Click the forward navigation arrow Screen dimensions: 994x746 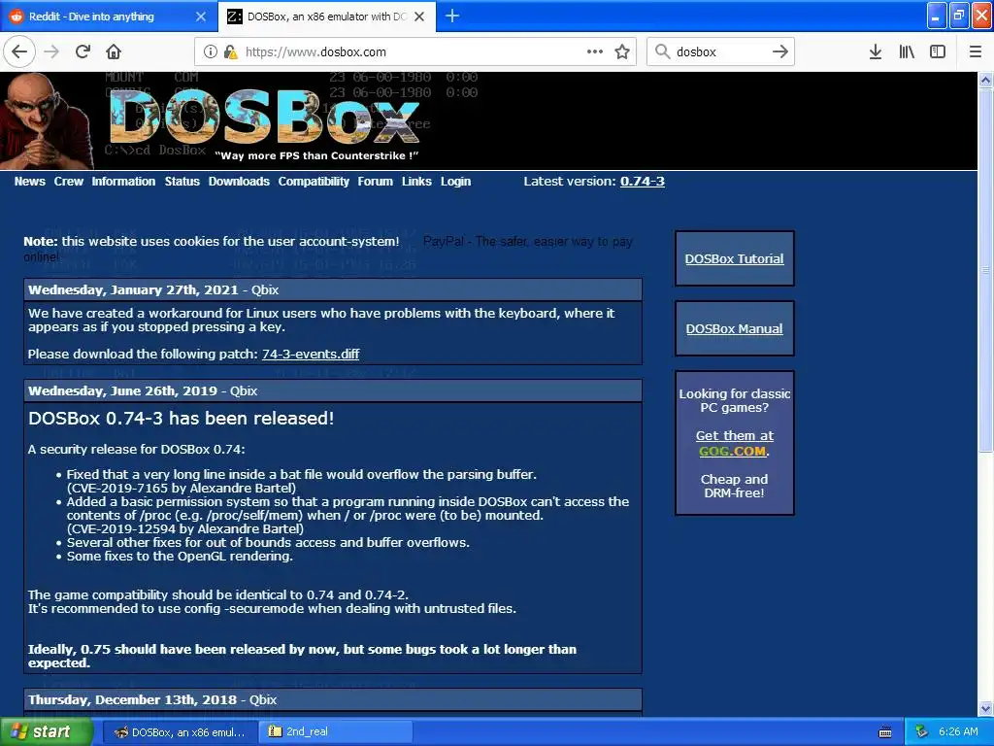coord(51,52)
